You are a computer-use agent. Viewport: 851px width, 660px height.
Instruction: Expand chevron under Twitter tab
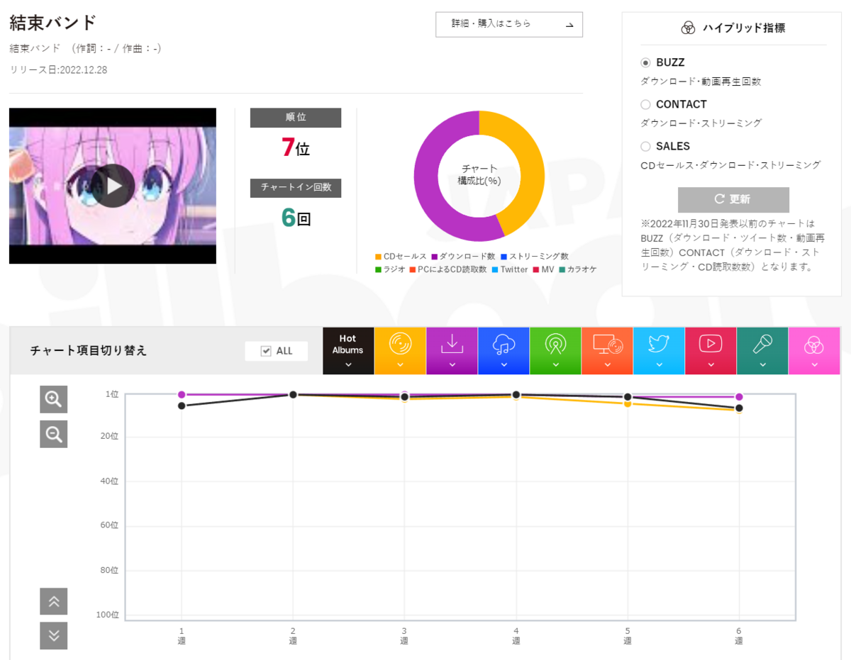[x=659, y=365]
